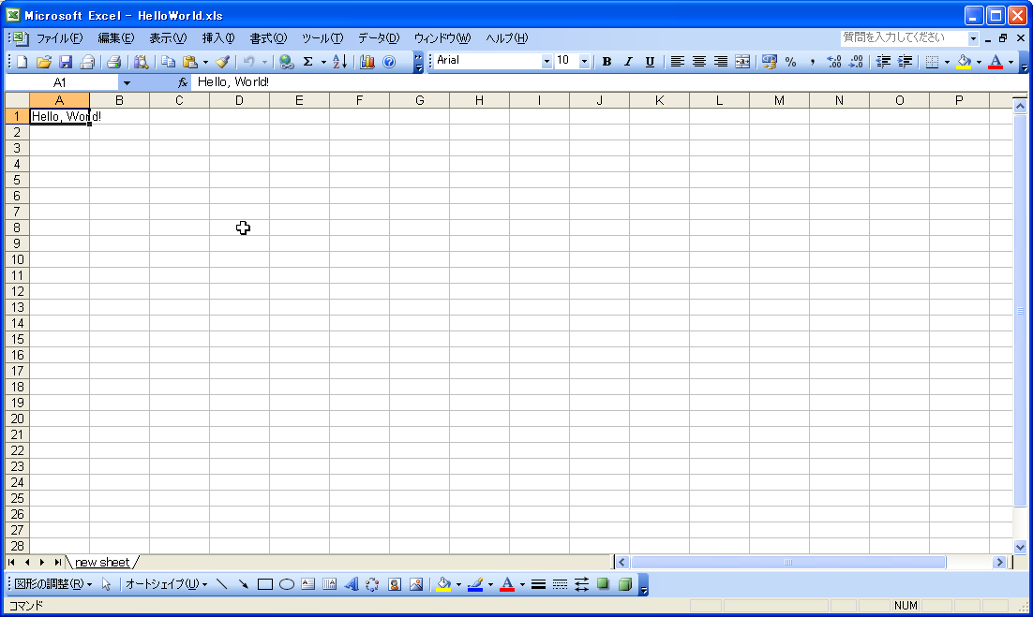
Task: Select row 10 header
Action: tap(17, 260)
